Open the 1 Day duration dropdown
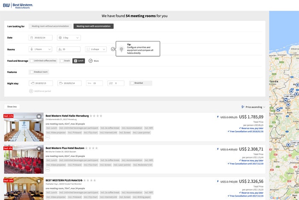 tap(68, 38)
